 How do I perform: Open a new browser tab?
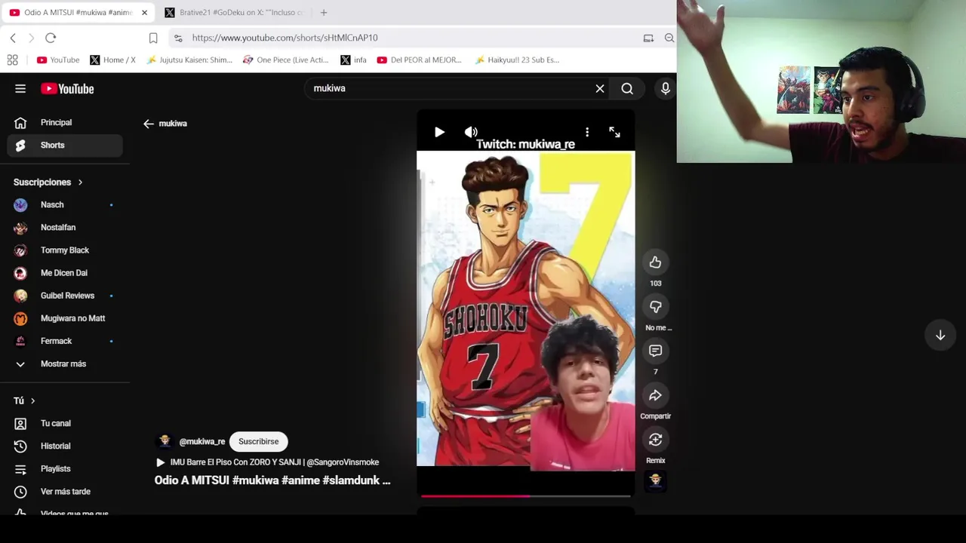[323, 12]
